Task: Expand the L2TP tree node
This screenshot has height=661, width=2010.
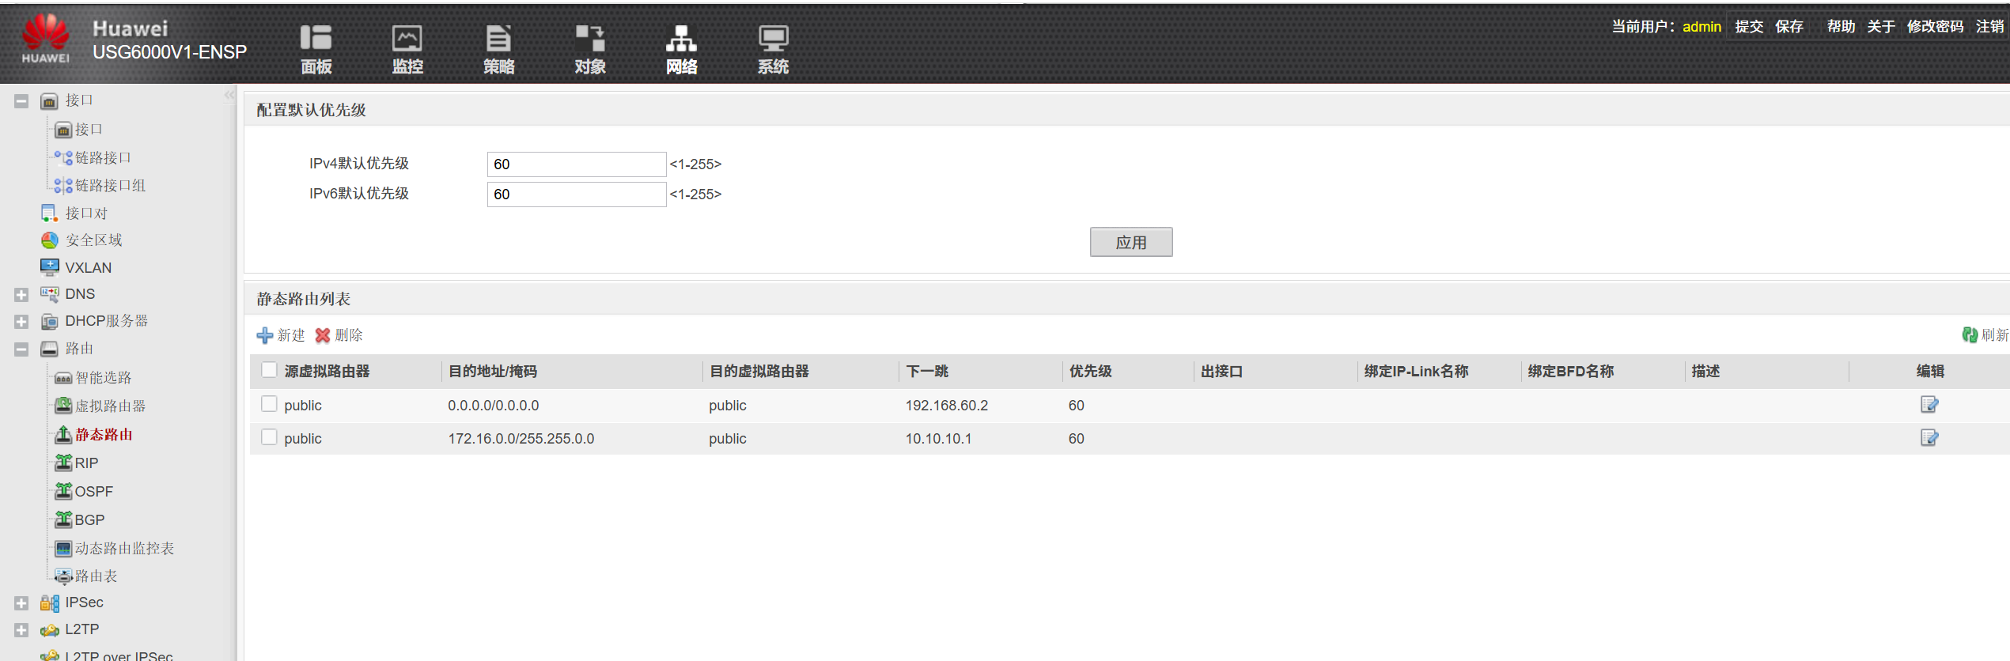Action: pos(21,630)
